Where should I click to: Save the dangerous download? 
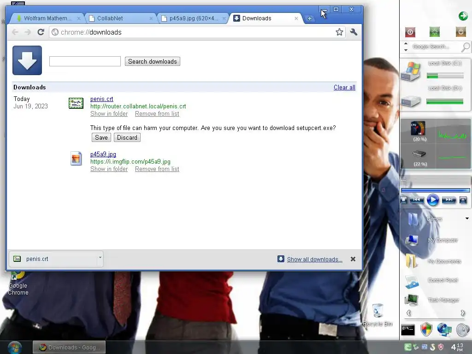[101, 137]
